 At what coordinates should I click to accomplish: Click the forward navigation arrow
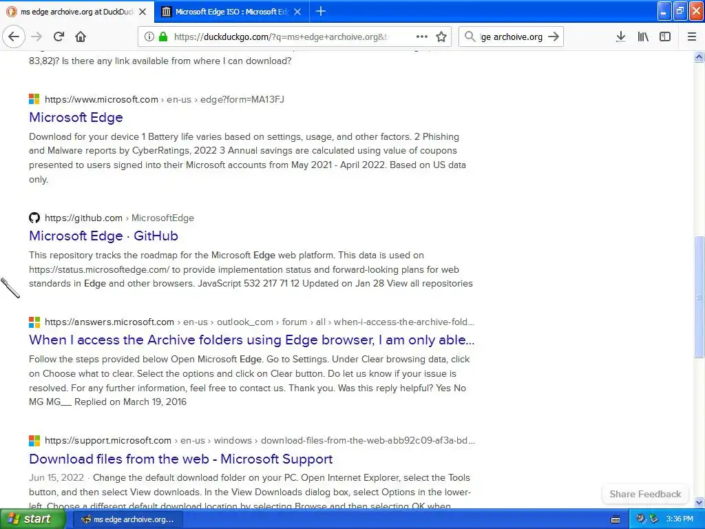[x=36, y=37]
